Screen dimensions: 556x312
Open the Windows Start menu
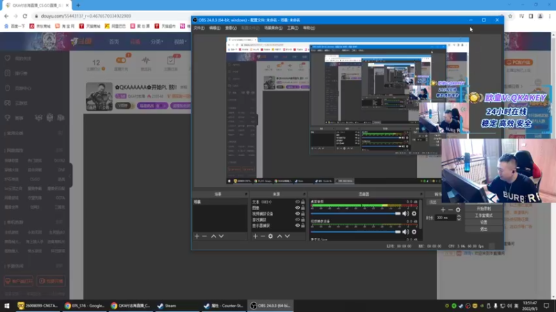coord(7,306)
